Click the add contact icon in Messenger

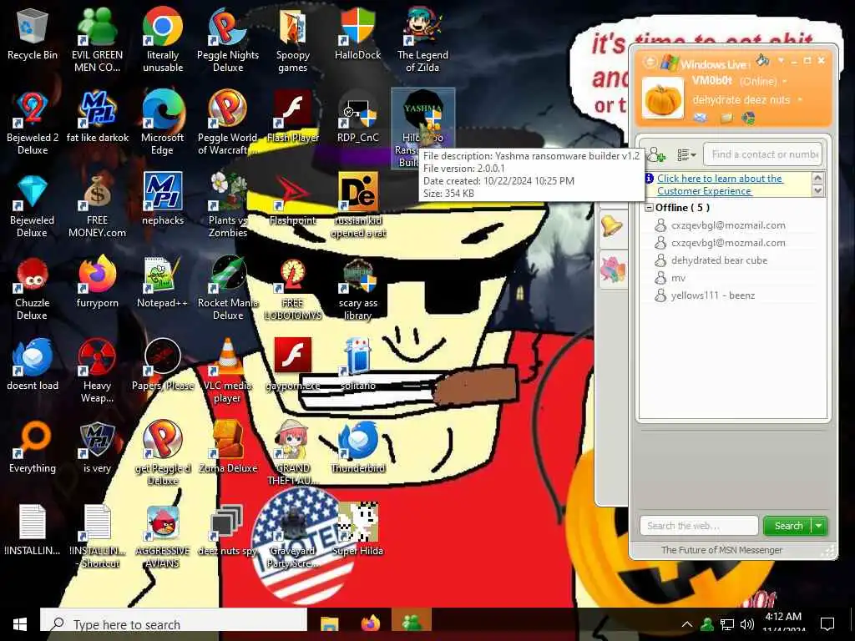(x=656, y=154)
